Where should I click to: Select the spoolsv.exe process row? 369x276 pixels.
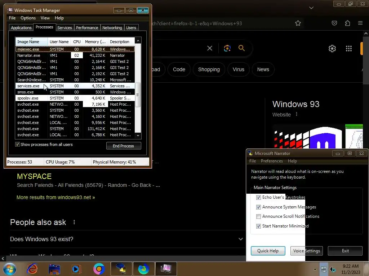[x=75, y=98]
